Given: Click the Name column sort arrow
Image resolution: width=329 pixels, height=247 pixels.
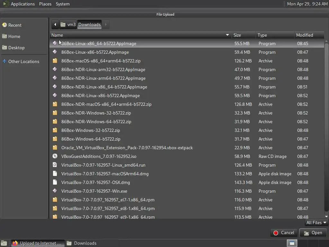Looking at the screenshot, I should (x=227, y=35).
